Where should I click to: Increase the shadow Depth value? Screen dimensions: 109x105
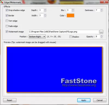click(45, 9)
